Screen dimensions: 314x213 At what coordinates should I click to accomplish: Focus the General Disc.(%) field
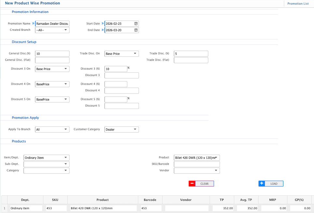pos(52,54)
